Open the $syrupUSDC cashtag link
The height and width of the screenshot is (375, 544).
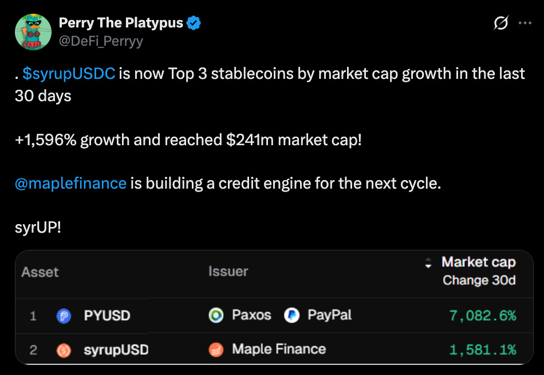pyautogui.click(x=69, y=74)
